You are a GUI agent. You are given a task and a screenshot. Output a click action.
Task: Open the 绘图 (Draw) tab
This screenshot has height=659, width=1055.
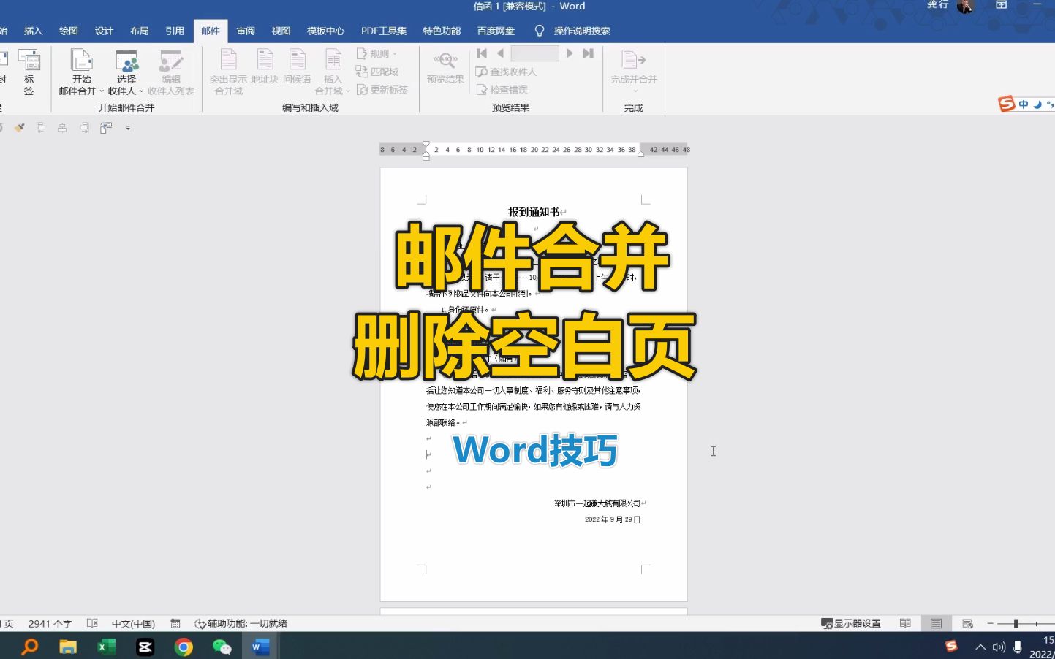[x=69, y=31]
